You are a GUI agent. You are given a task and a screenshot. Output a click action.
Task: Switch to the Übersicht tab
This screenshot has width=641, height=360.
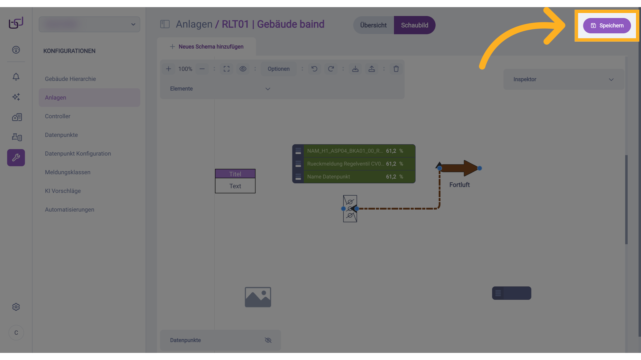[x=373, y=25]
